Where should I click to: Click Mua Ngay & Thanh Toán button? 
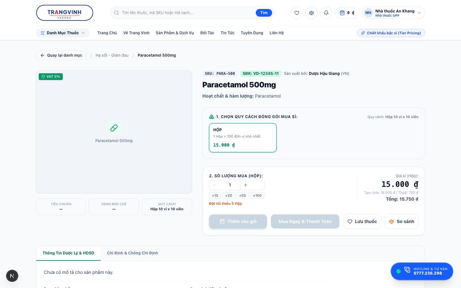click(305, 221)
